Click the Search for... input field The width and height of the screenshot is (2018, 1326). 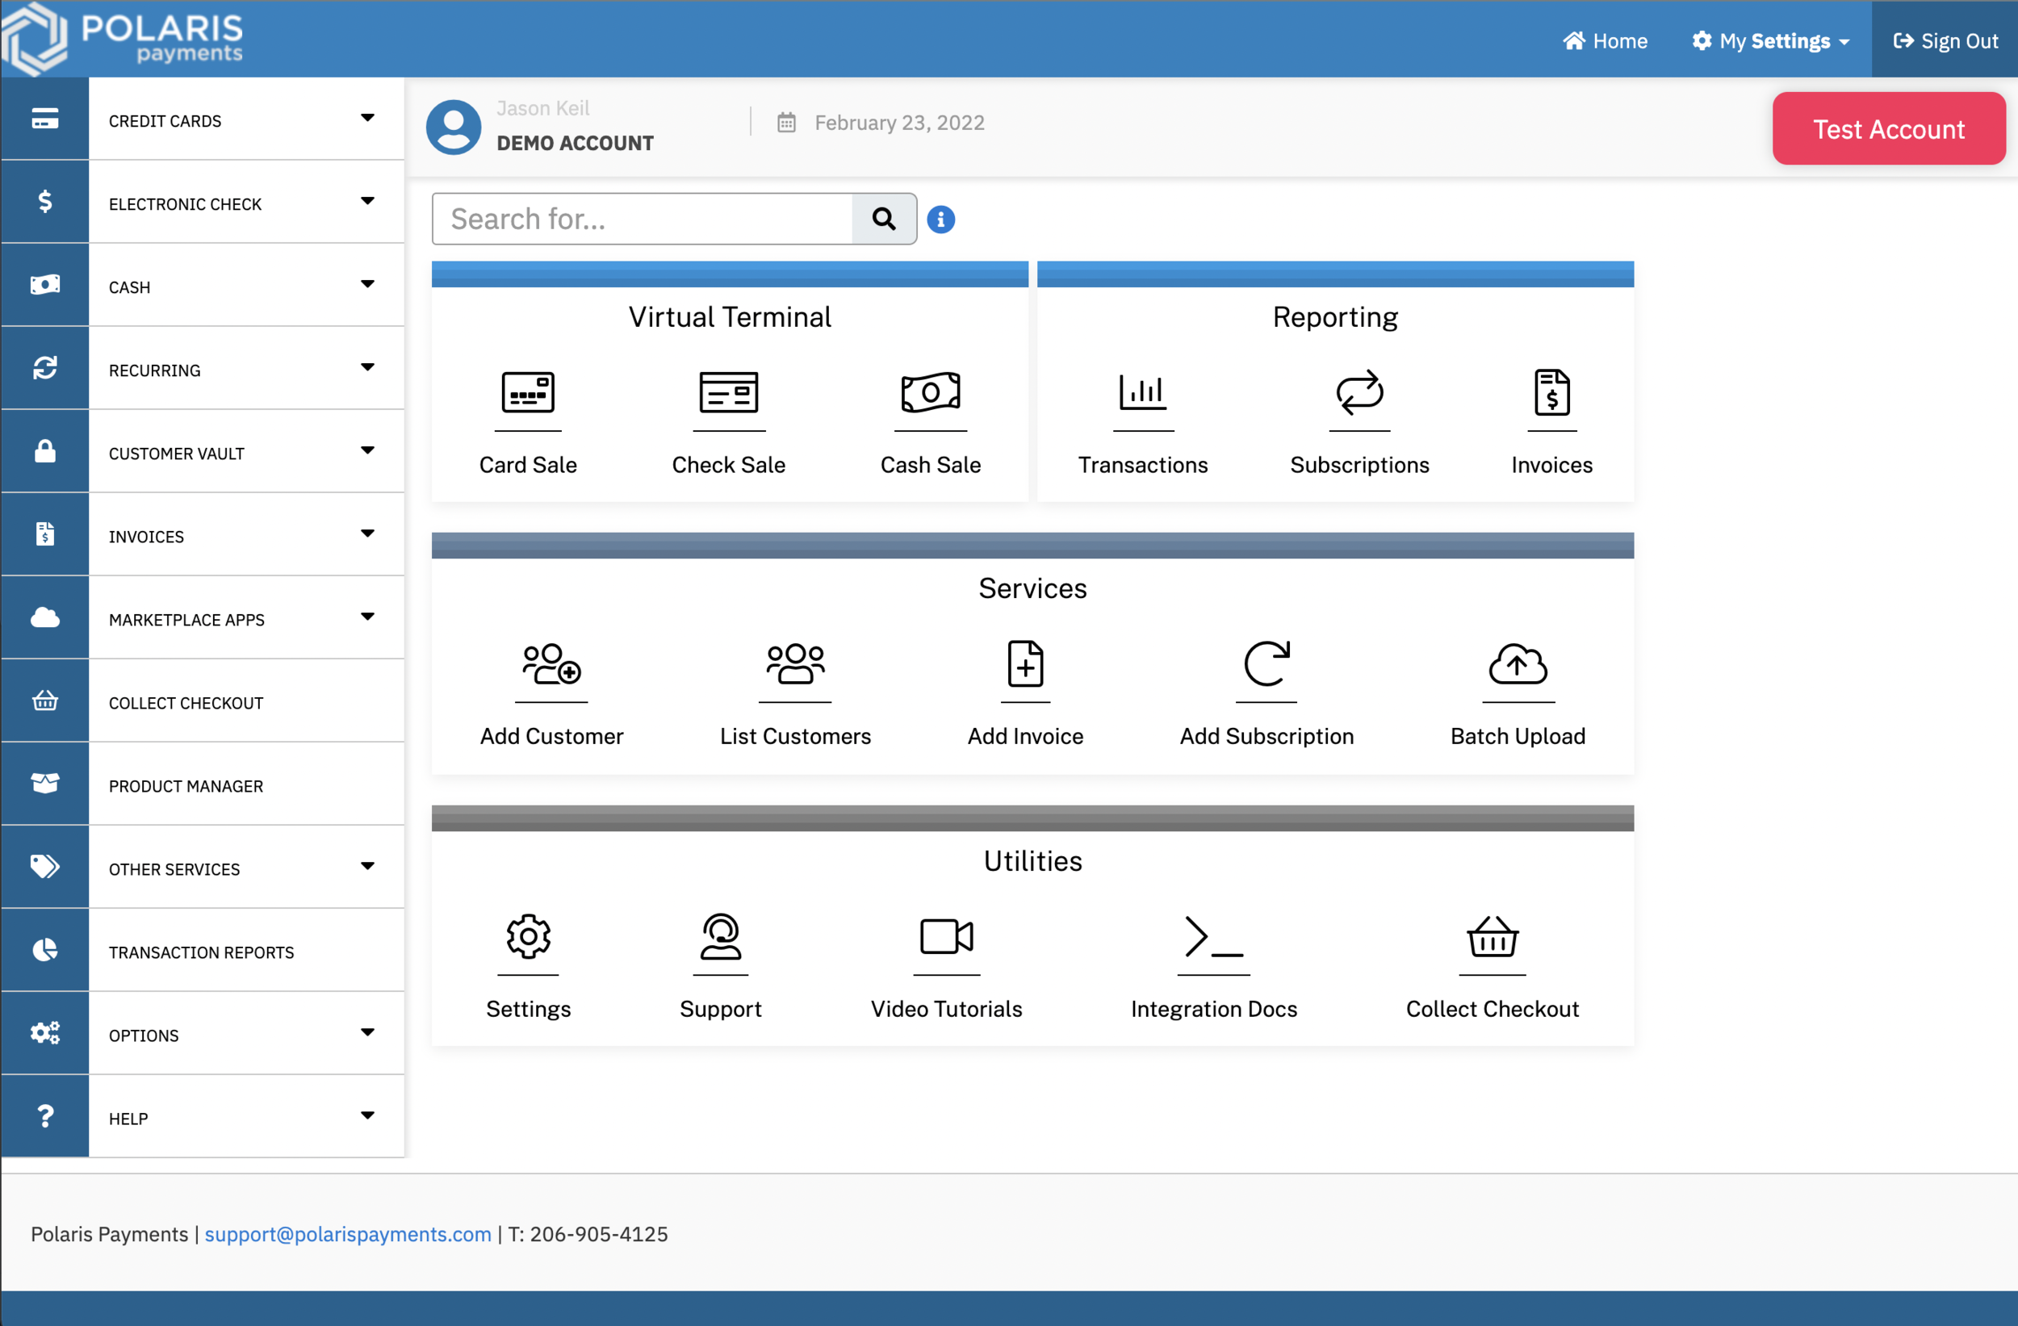[642, 219]
